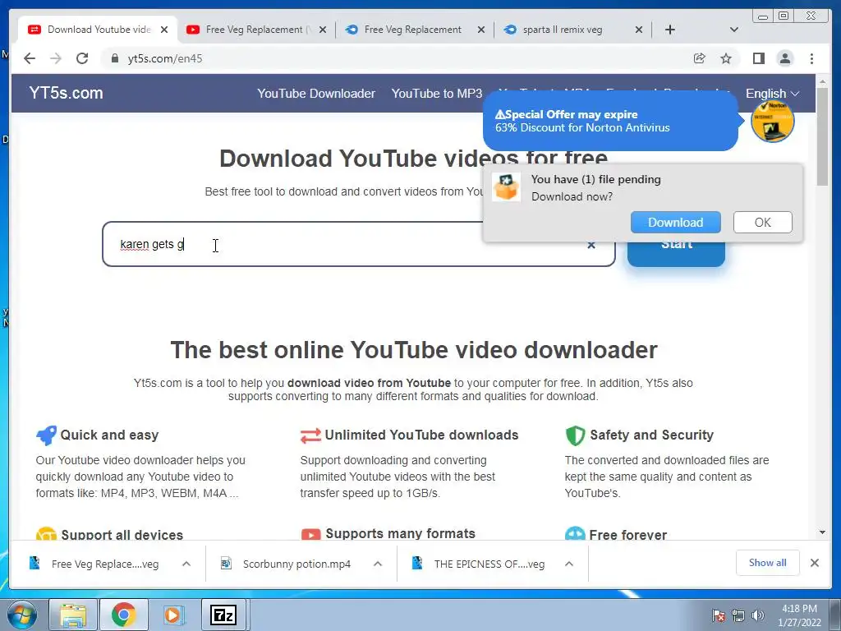
Task: Expand the tab search chevron
Action: pos(733,30)
